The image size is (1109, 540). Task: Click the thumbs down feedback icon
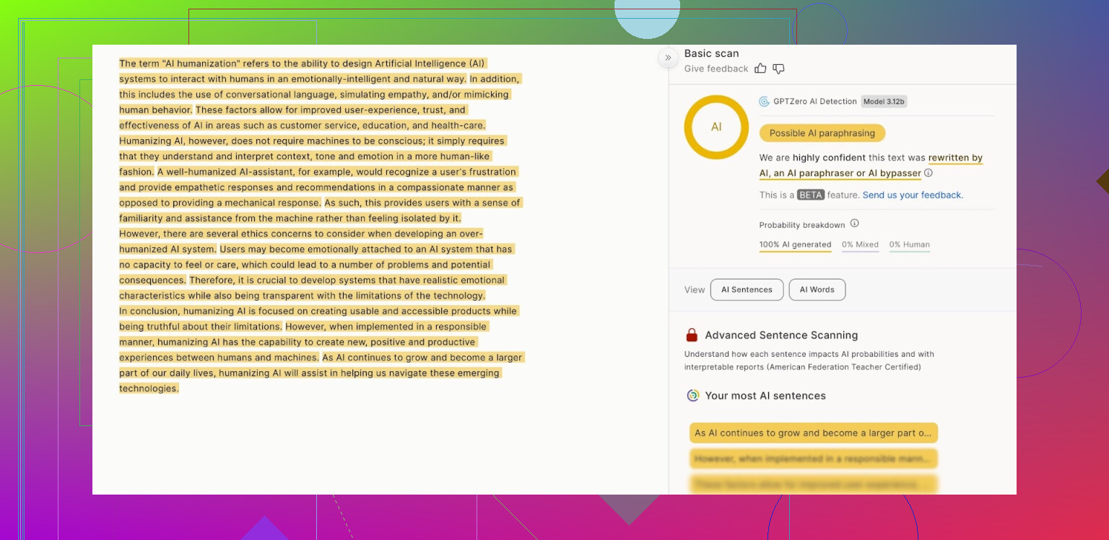point(778,68)
